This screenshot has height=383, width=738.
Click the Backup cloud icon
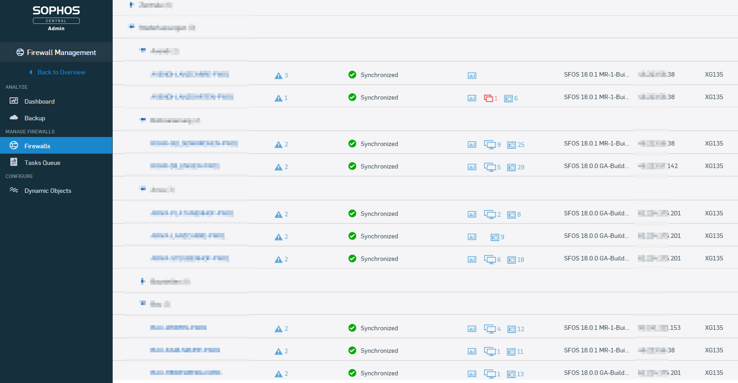pos(14,118)
